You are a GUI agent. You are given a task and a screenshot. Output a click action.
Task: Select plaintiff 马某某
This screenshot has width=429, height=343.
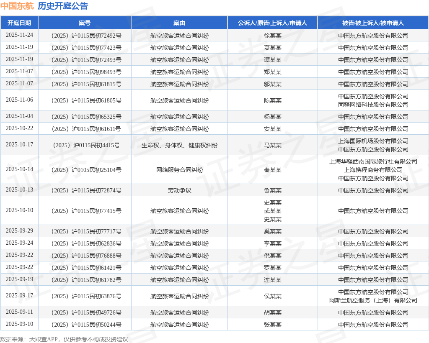point(272,145)
